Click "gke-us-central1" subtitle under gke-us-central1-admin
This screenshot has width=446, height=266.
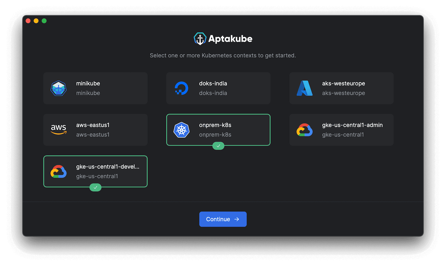click(343, 135)
